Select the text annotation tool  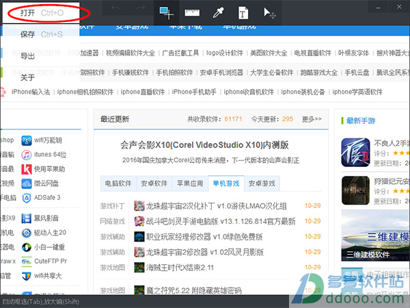[243, 13]
